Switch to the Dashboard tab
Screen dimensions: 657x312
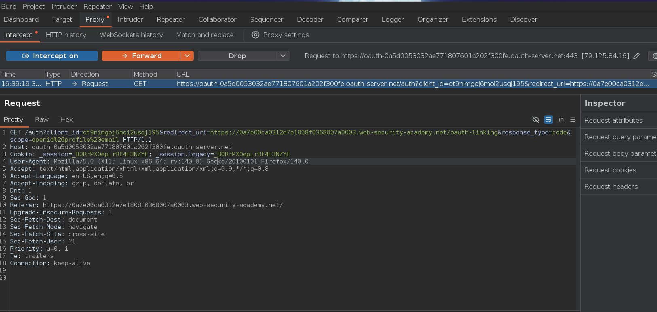pyautogui.click(x=21, y=19)
